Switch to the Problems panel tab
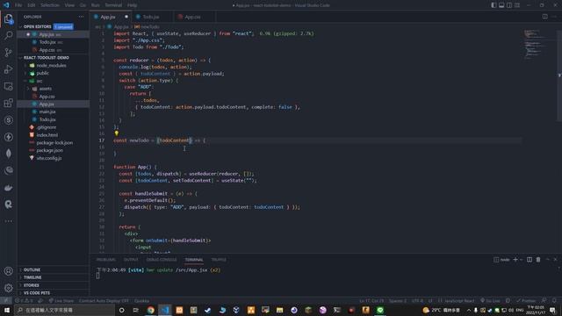Viewport: 562px width, 316px height. pos(105,260)
